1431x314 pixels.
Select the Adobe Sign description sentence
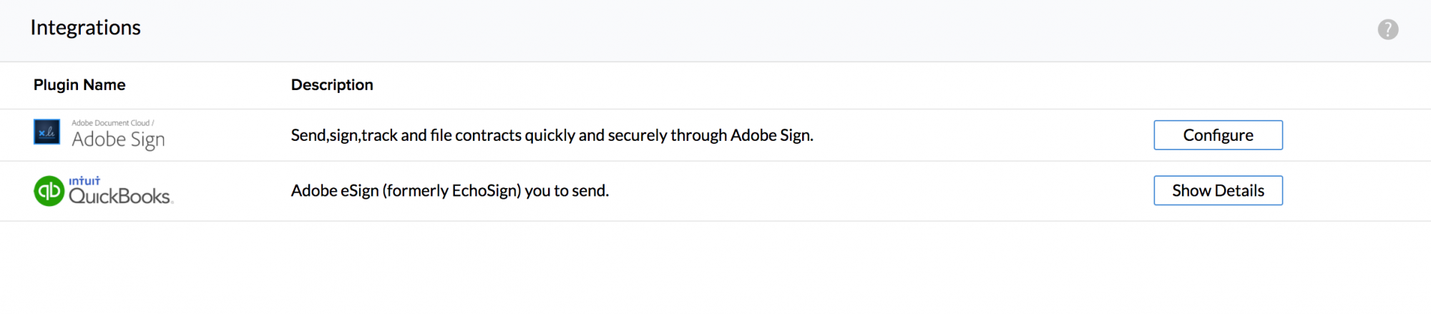(x=552, y=135)
